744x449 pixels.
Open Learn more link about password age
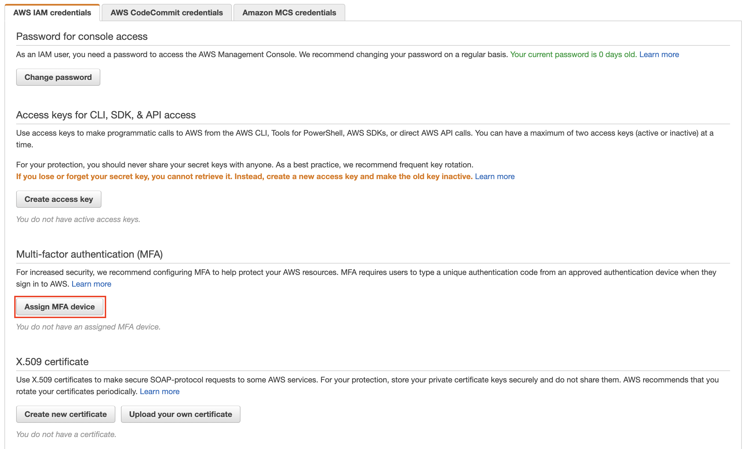point(659,54)
